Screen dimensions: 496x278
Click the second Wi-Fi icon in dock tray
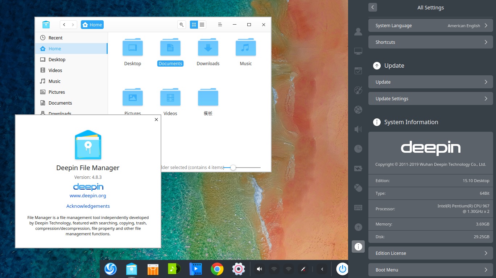point(289,269)
